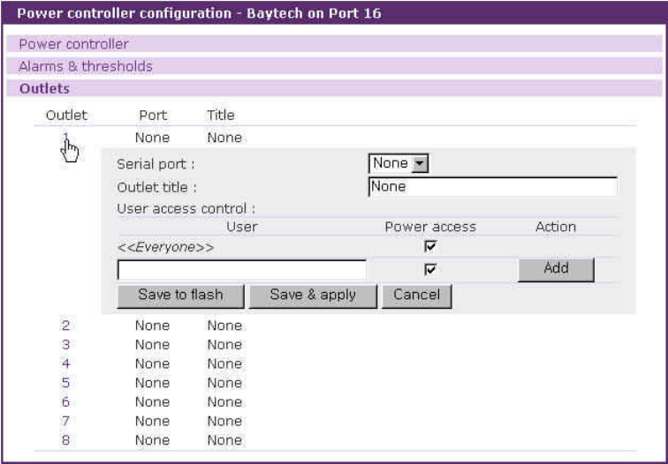The image size is (668, 464).
Task: Open outlet 4 configuration
Action: point(65,363)
